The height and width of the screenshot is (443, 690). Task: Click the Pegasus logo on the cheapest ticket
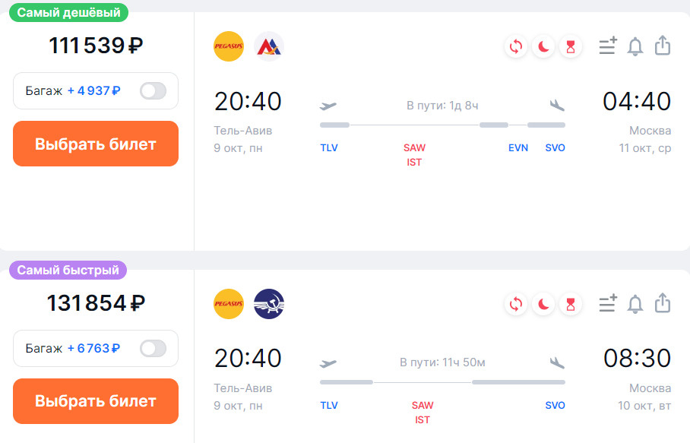[229, 46]
